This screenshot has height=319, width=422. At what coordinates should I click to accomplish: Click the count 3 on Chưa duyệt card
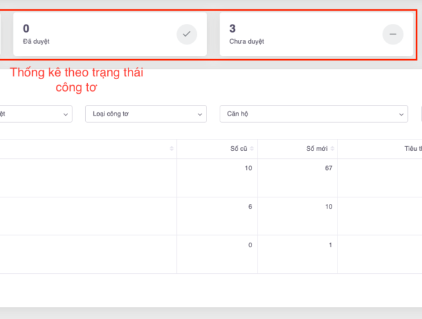[x=232, y=29]
